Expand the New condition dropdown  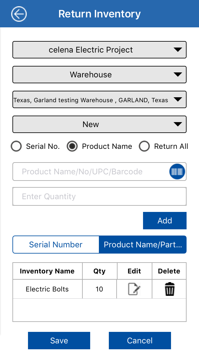pyautogui.click(x=99, y=124)
